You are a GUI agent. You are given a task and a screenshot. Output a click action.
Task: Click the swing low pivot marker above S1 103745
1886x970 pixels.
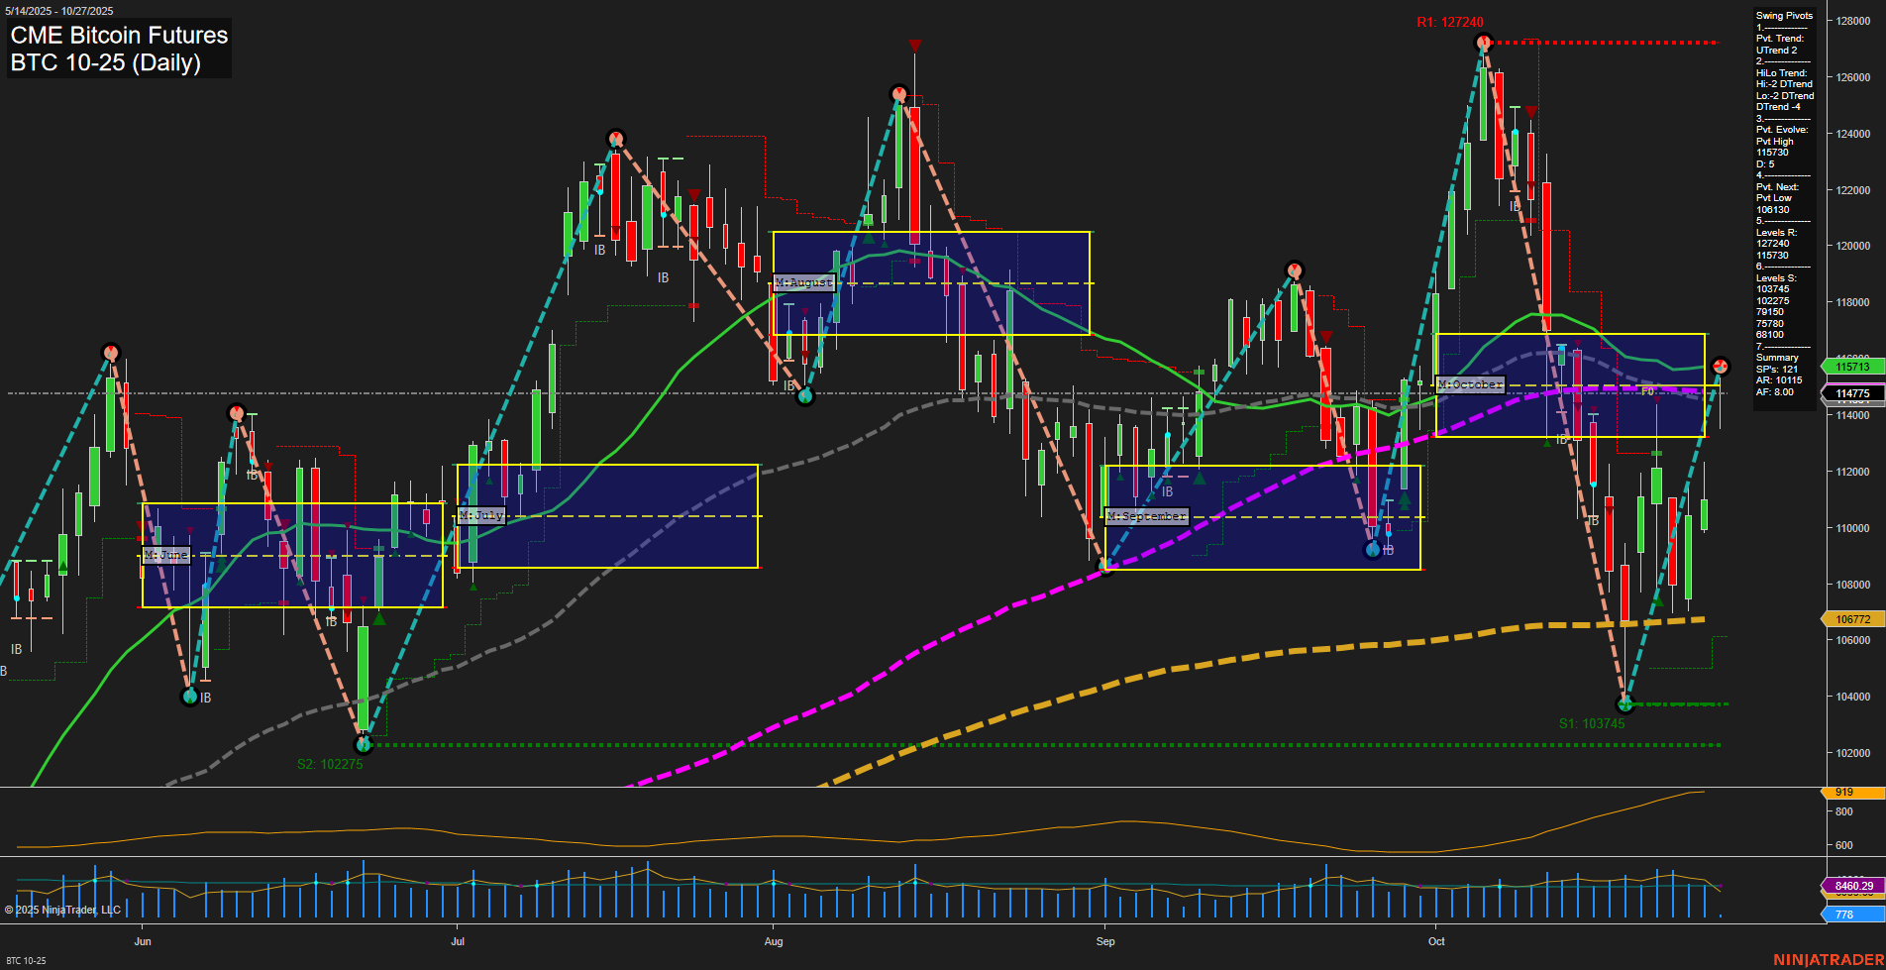click(1624, 703)
